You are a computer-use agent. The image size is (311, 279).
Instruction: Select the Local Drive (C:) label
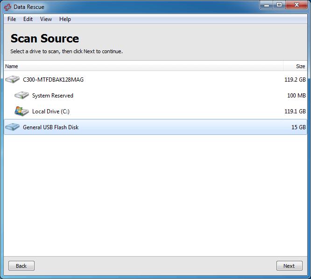coord(51,112)
